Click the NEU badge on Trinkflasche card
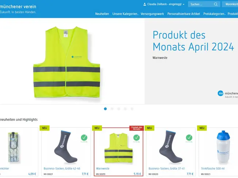 pyautogui.click(x=202, y=128)
